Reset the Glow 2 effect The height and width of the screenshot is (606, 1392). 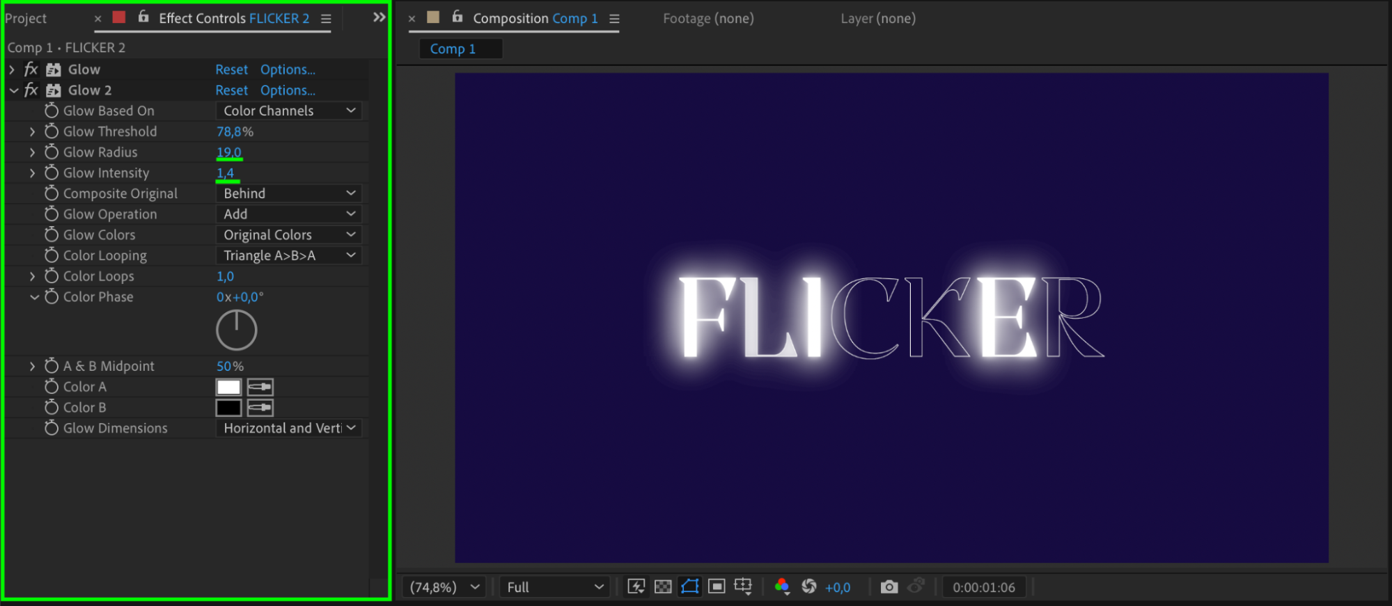232,90
